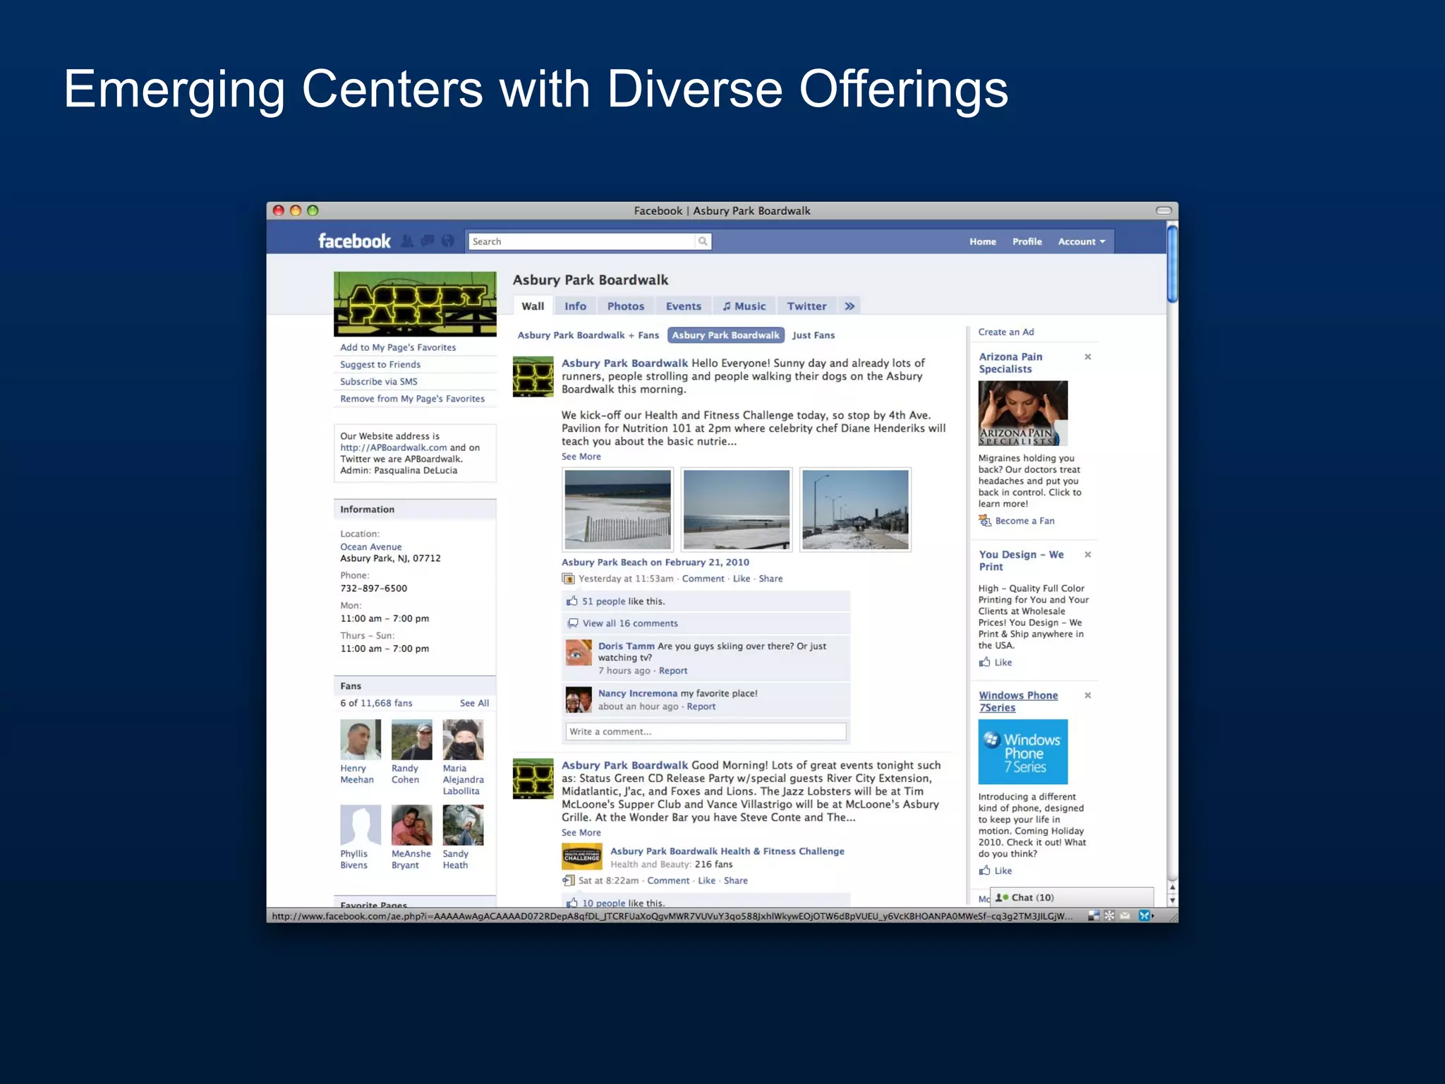The height and width of the screenshot is (1084, 1445).
Task: Click thumbs-up icon next to '51 people'
Action: click(x=572, y=601)
